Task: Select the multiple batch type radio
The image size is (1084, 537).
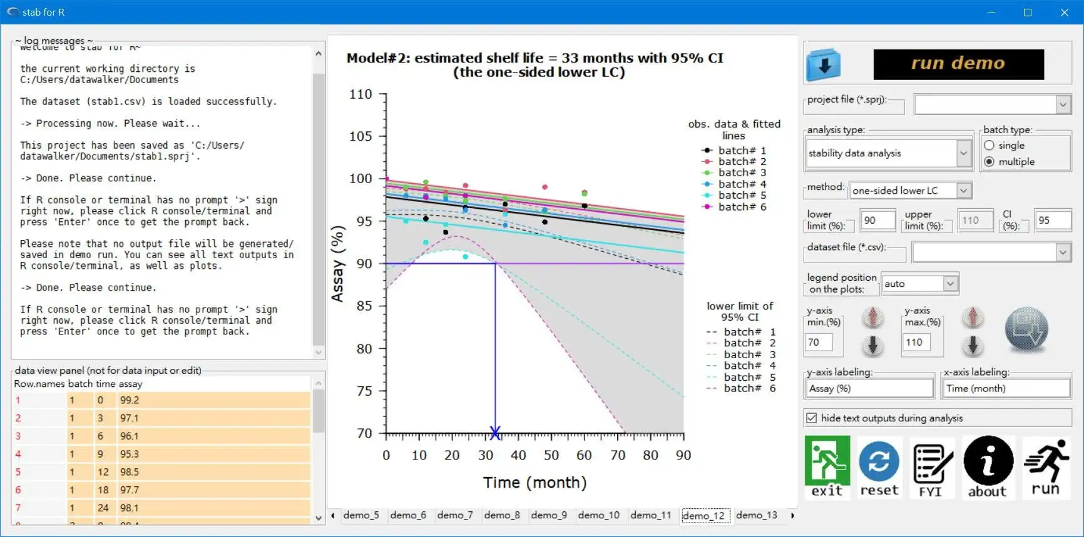Action: pyautogui.click(x=989, y=161)
